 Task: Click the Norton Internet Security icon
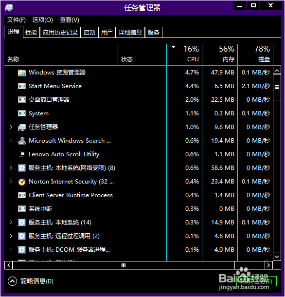coord(22,182)
